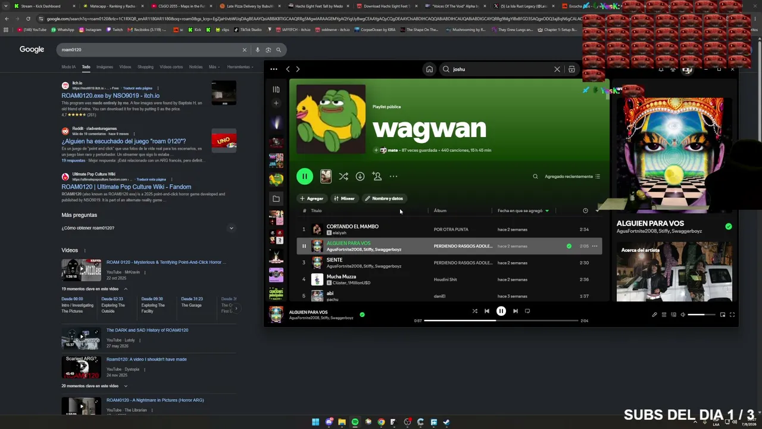Switch to Shopping results tab

click(x=145, y=67)
